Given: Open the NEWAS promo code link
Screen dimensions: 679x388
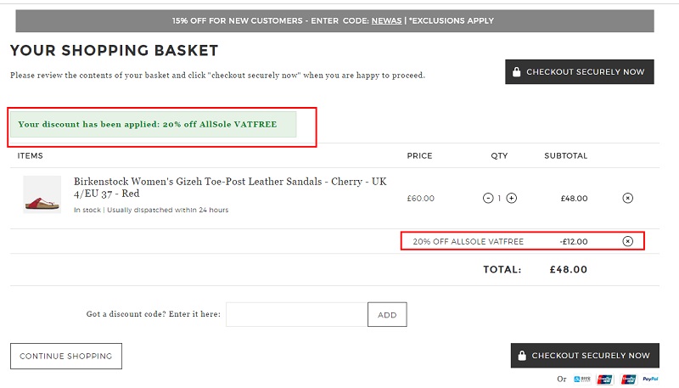Looking at the screenshot, I should [387, 20].
